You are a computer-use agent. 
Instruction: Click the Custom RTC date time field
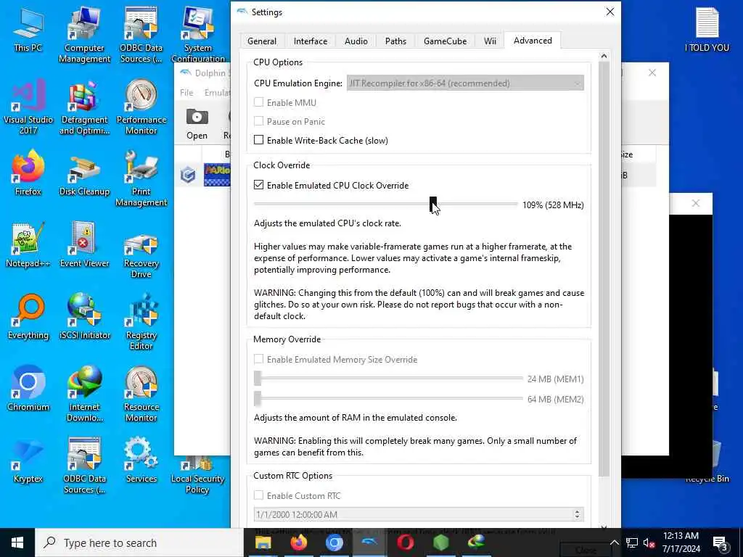tap(419, 514)
